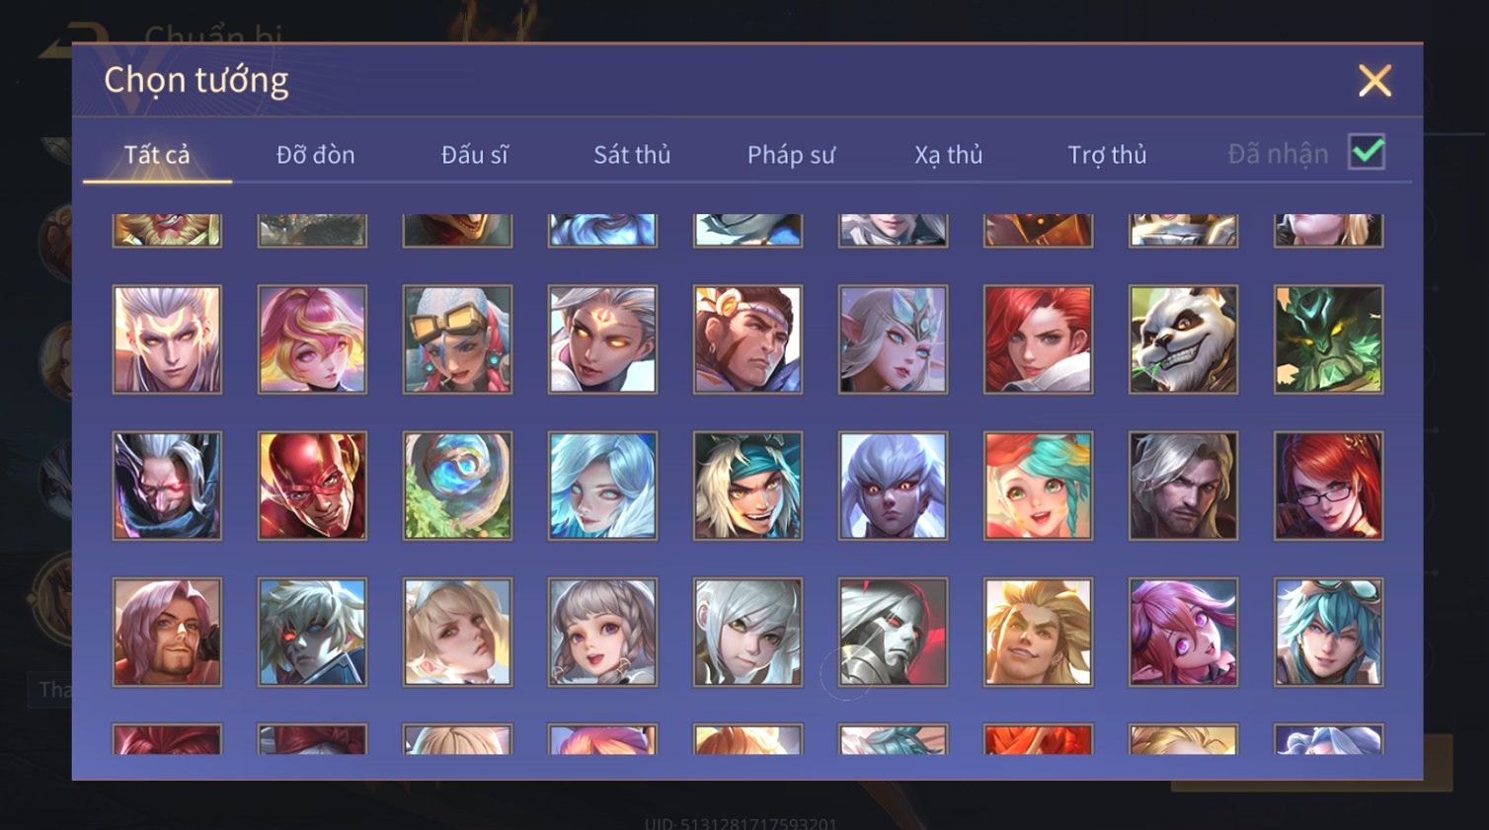
Task: Pick the silver-armored knight with red eyes
Action: 893,632
